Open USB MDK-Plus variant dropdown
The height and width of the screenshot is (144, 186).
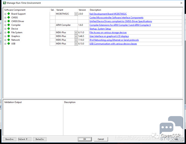(x=76, y=44)
